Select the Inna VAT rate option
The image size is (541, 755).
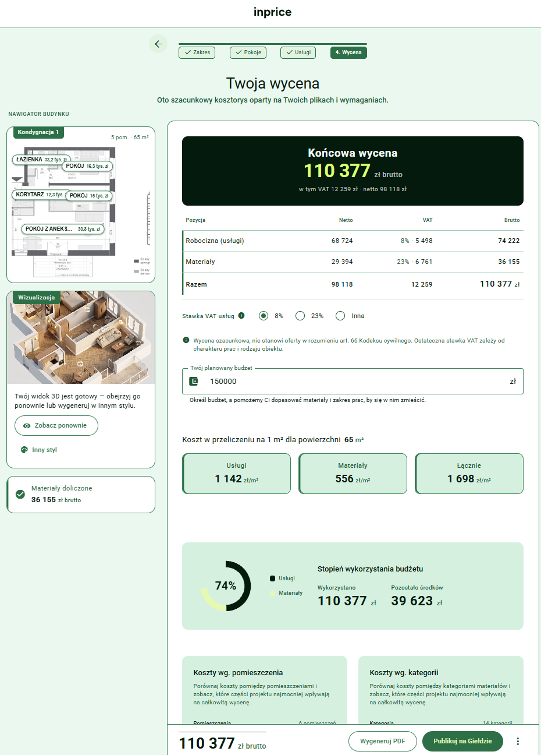click(340, 316)
